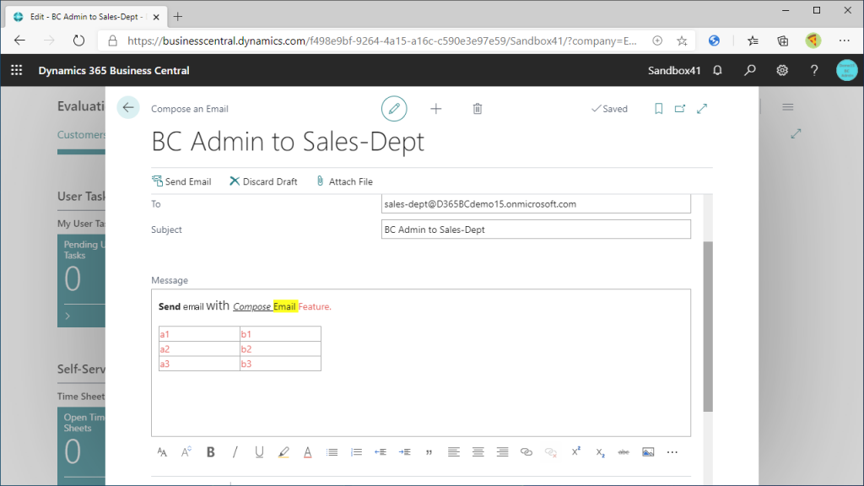Screen dimensions: 864x486
Task: Expand the page to full width
Action: [702, 109]
